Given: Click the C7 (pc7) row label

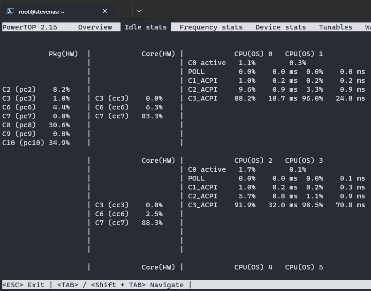Looking at the screenshot, I should 19,116.
